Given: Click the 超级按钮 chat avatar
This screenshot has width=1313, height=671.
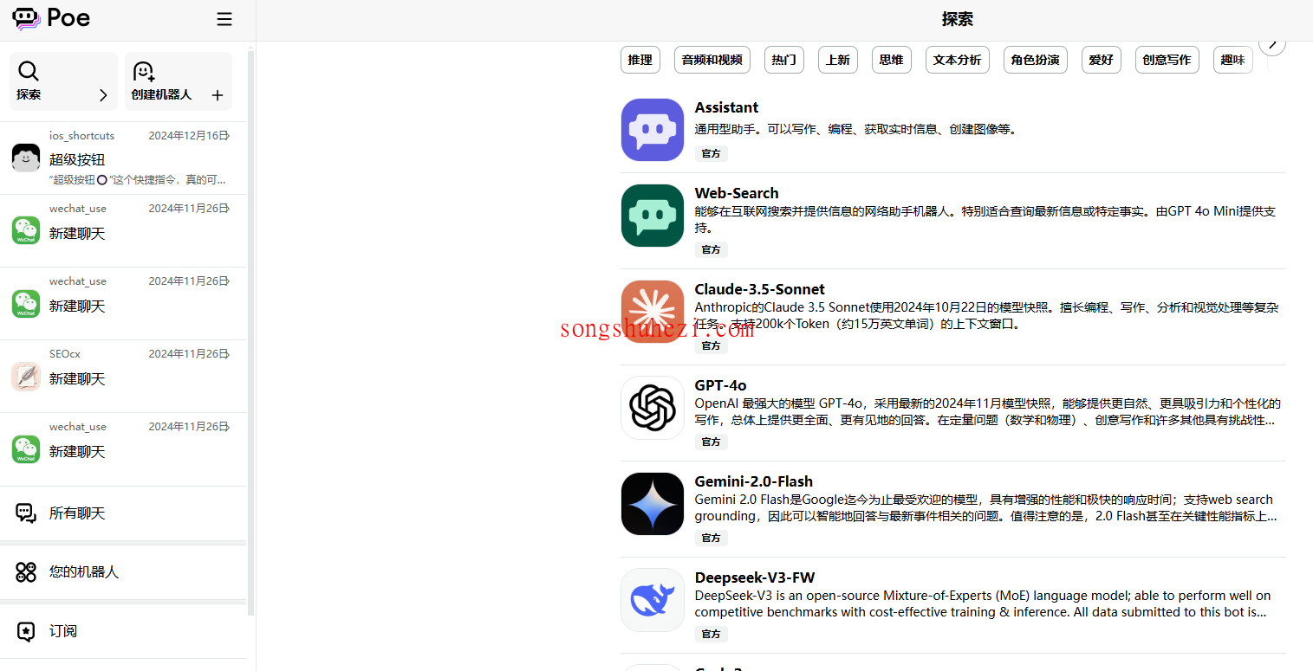Looking at the screenshot, I should tap(26, 158).
